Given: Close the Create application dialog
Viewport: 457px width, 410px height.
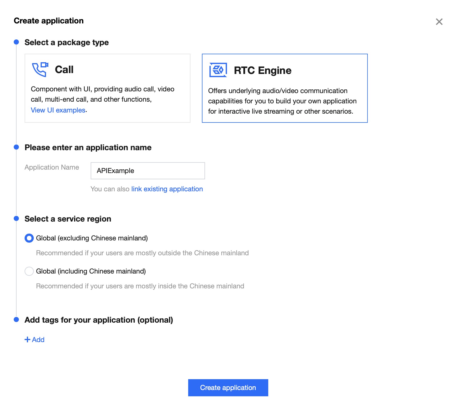Looking at the screenshot, I should point(439,22).
